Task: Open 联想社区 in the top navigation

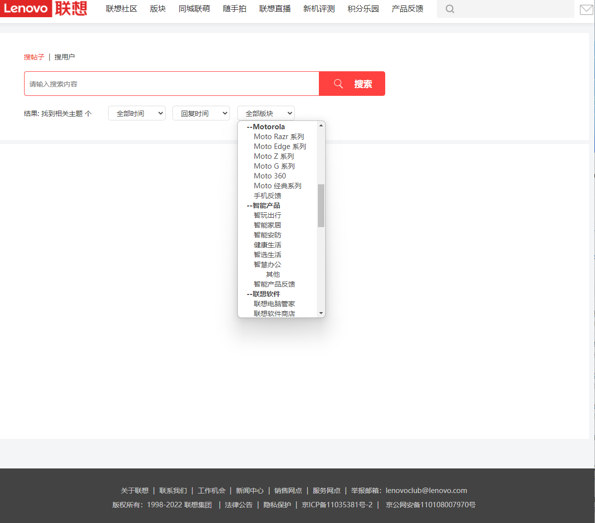Action: click(121, 9)
